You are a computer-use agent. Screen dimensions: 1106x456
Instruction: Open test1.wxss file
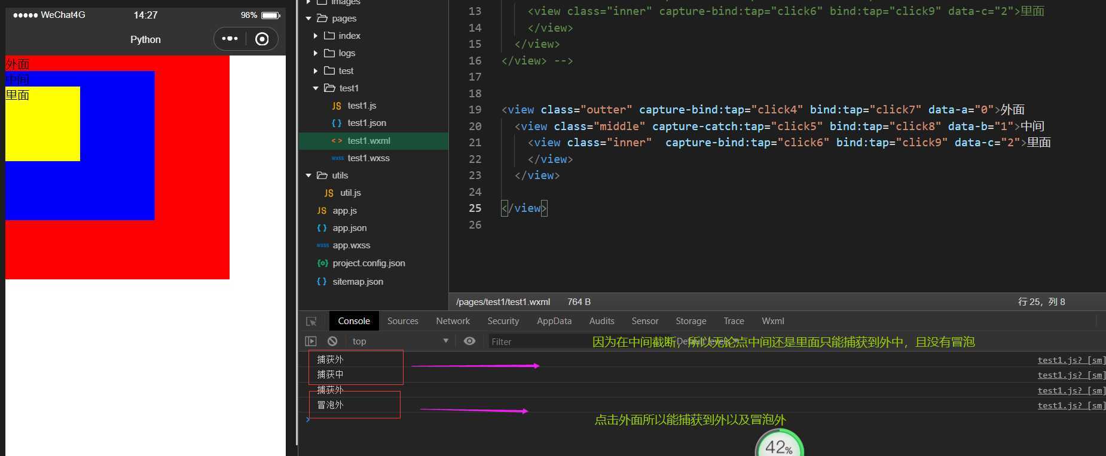368,158
